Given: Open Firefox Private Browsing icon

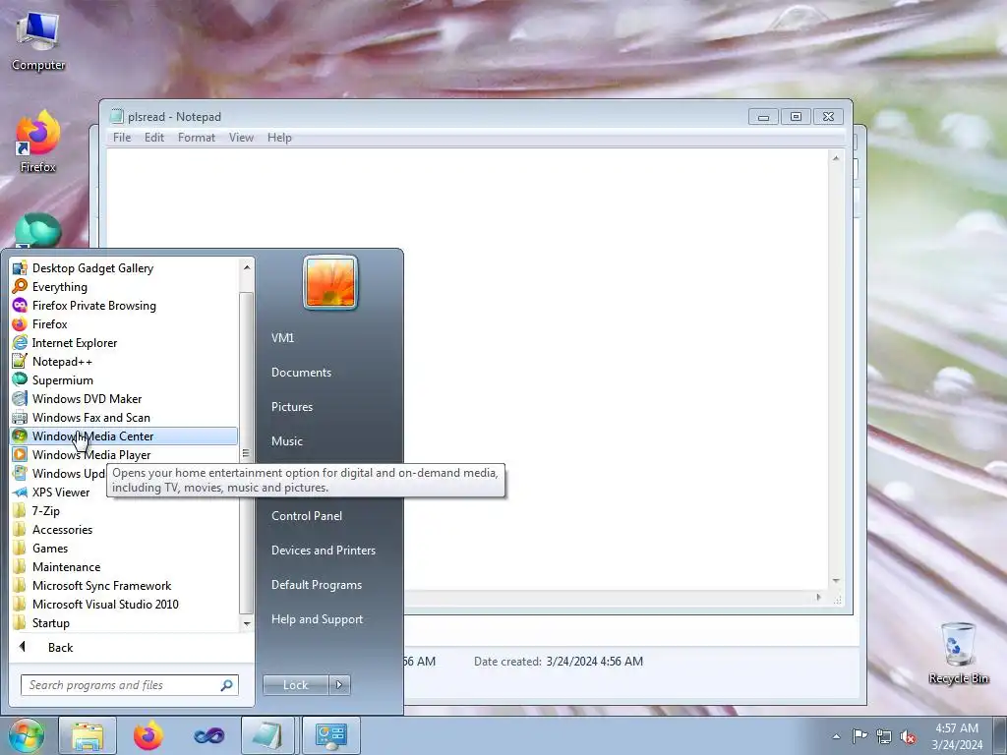Looking at the screenshot, I should (x=20, y=305).
